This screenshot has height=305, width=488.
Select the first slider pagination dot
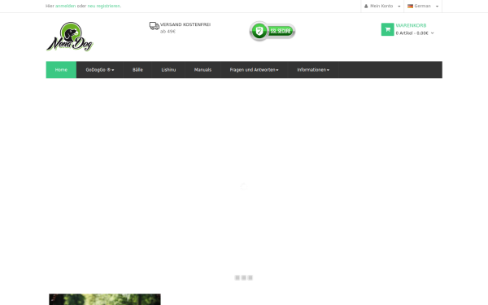pos(237,277)
